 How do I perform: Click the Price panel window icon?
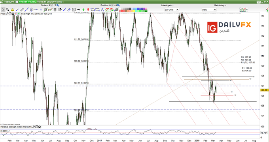click(x=10, y=14)
